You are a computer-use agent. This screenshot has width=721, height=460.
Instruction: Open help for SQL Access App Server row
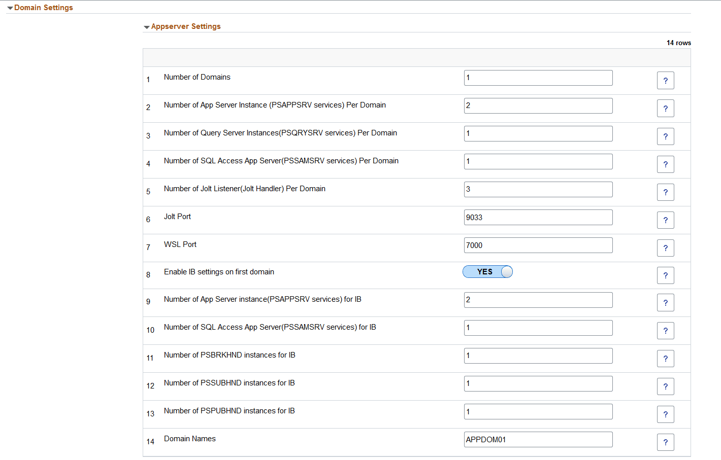click(x=665, y=164)
